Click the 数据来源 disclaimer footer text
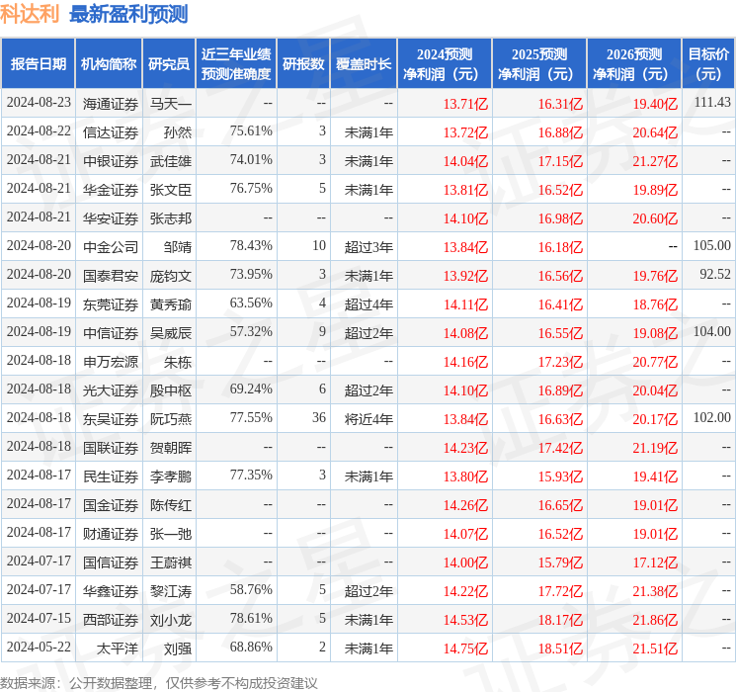Image resolution: width=736 pixels, height=692 pixels. click(x=159, y=682)
